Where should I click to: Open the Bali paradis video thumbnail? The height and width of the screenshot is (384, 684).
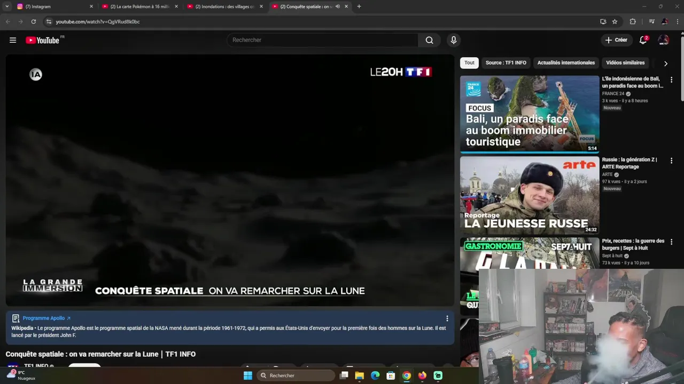click(x=530, y=114)
